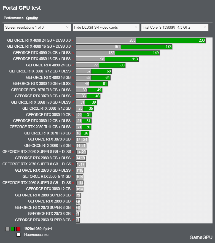Screen dimensions: 215x243
Task: Remove the RTX 2070 SUPER 8 GB + DLSS row
Action: [73, 164]
